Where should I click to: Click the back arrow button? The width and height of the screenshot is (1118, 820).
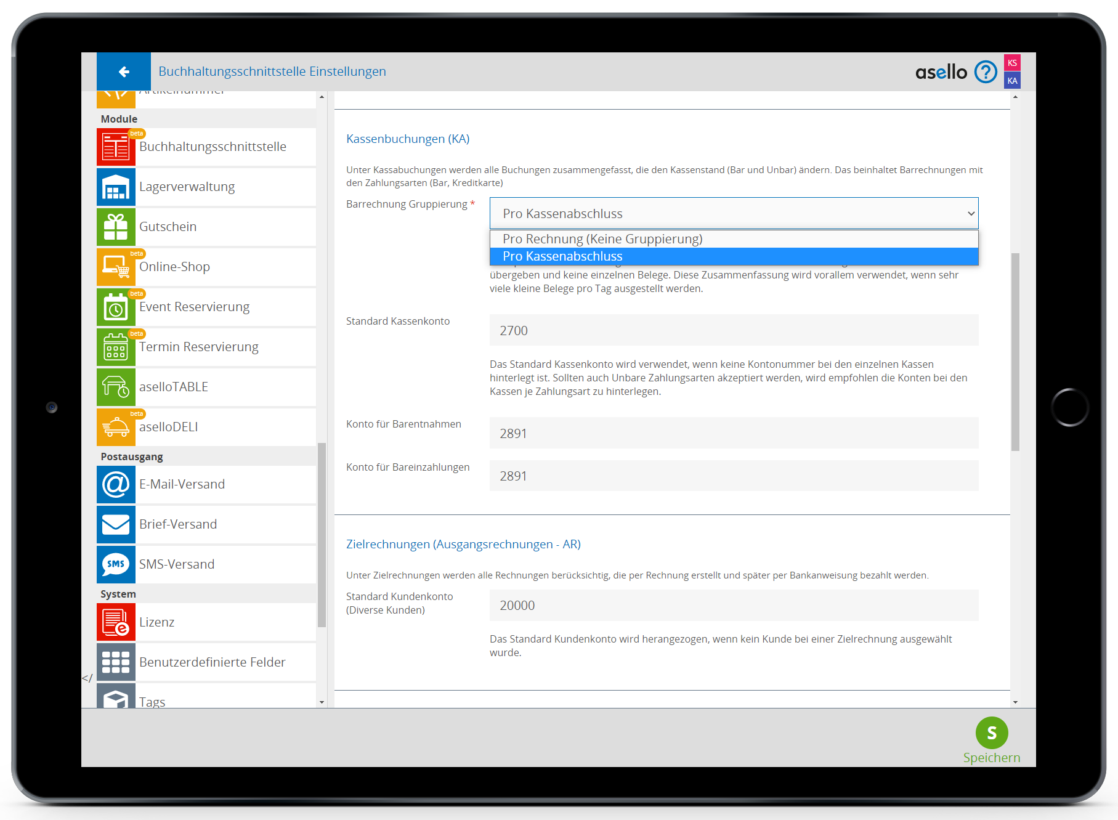click(124, 72)
